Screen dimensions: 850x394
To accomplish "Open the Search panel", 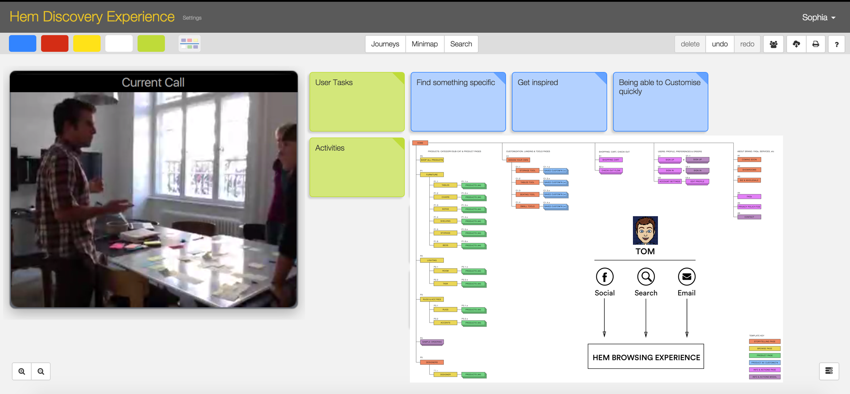I will pyautogui.click(x=461, y=44).
